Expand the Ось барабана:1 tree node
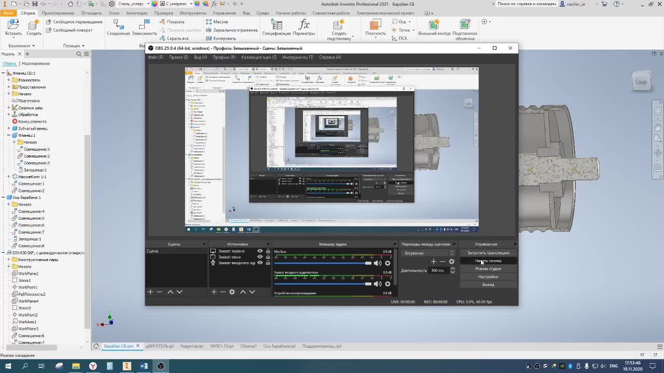The height and width of the screenshot is (373, 664). [x=3, y=197]
